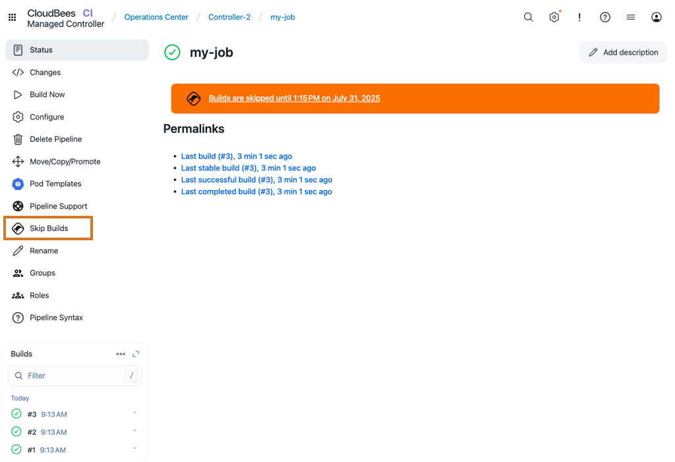The image size is (675, 462).
Task: Open Pipeline Syntax in the sidebar
Action: point(77,317)
